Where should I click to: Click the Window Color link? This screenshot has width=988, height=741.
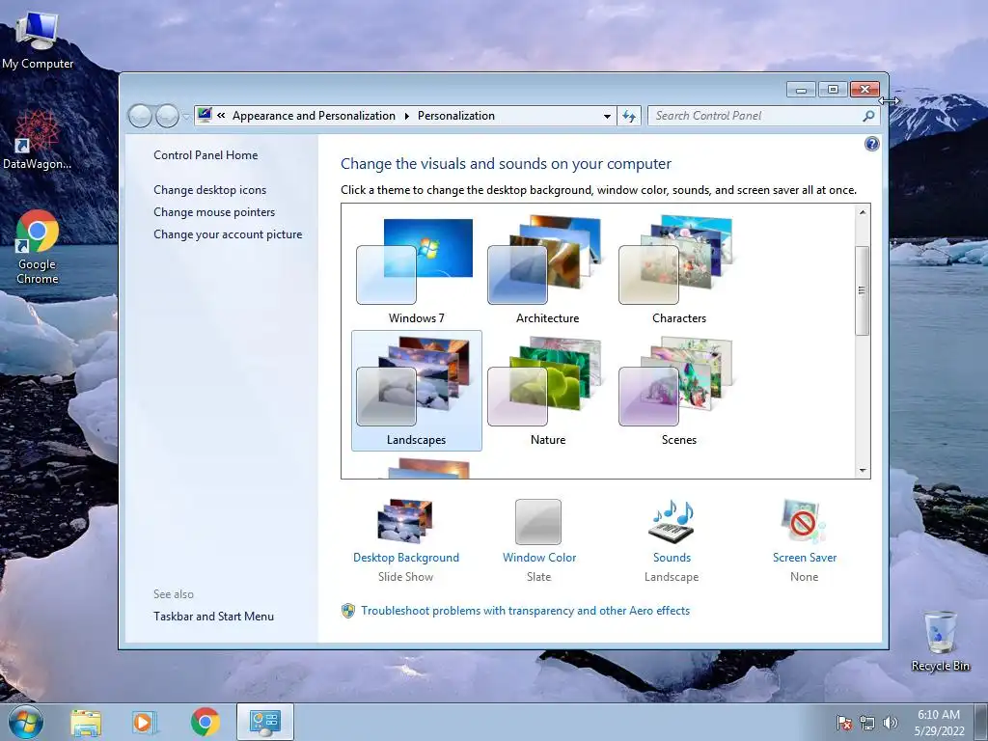(x=539, y=558)
